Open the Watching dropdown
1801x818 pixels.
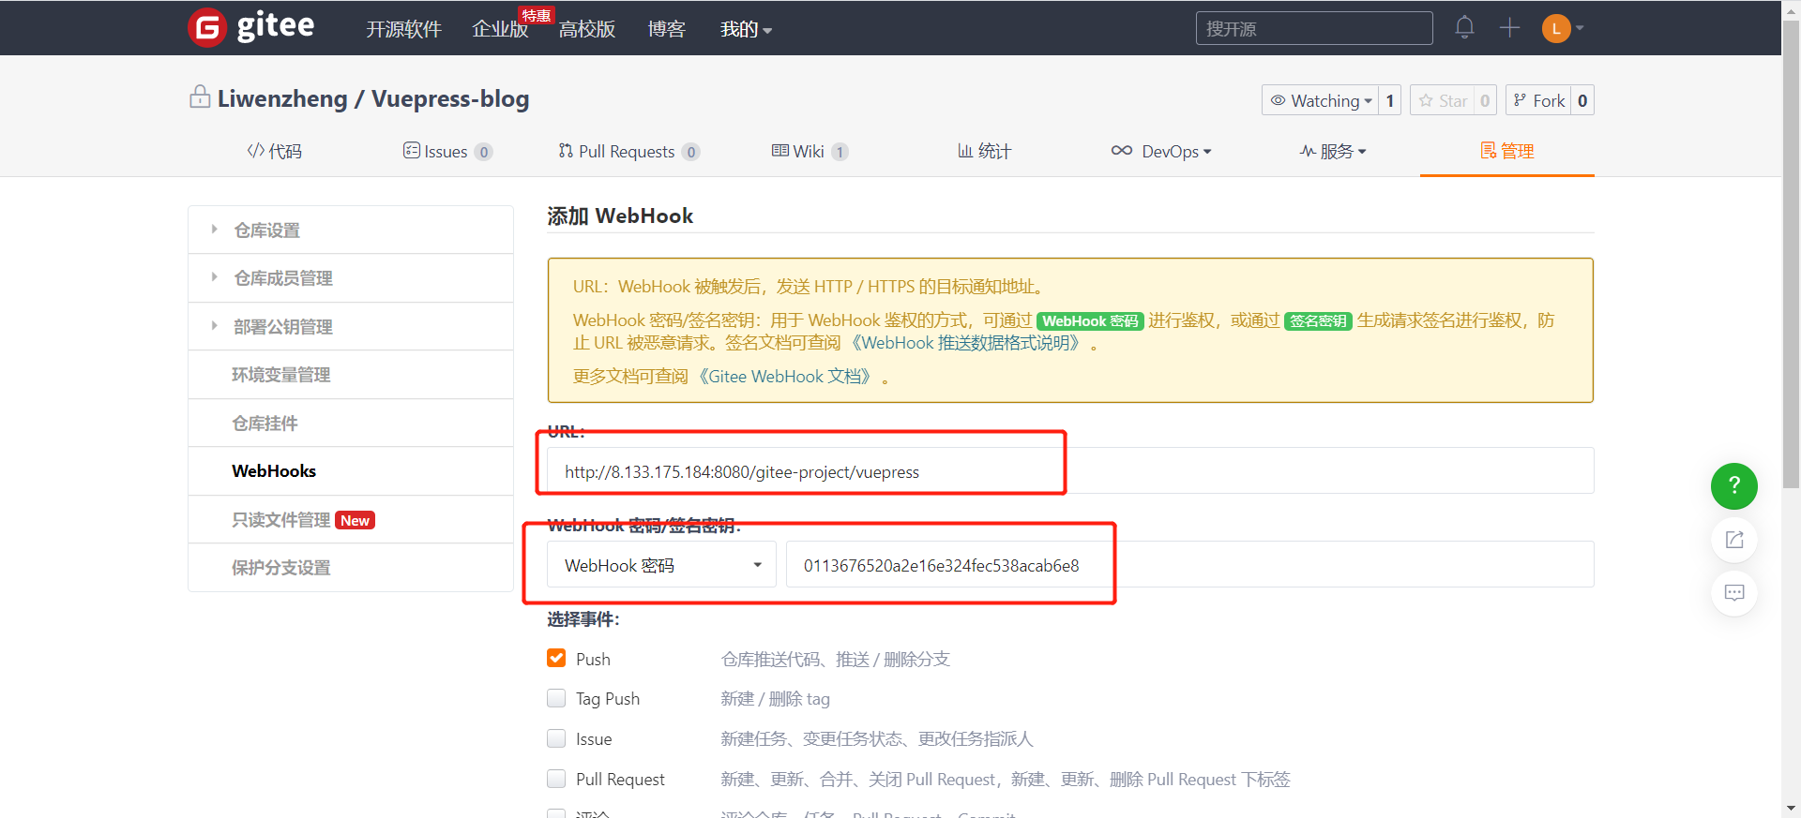1321,100
